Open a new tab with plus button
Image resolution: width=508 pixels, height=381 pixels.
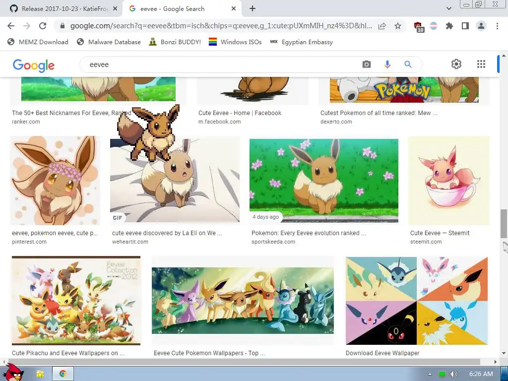coord(253,9)
